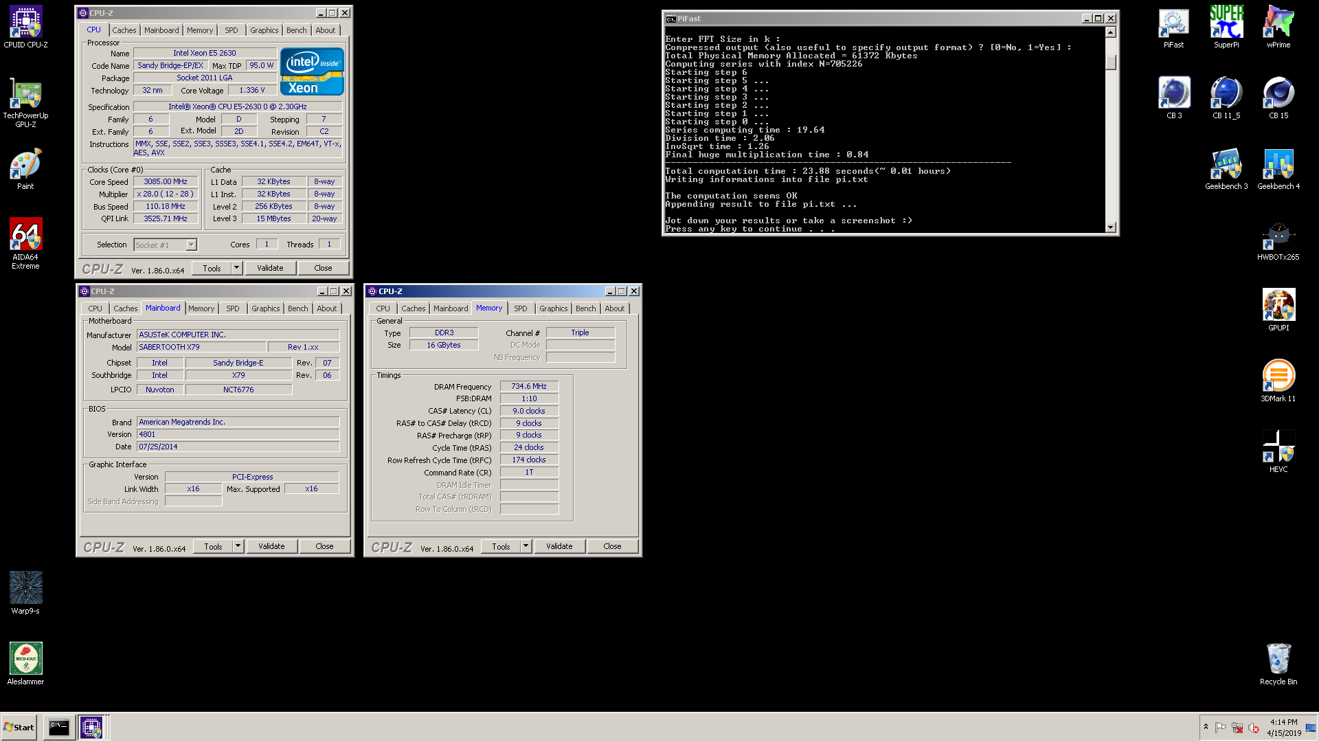The image size is (1319, 742).
Task: Click DRAM Frequency 734.6 MHz value
Action: pos(529,386)
